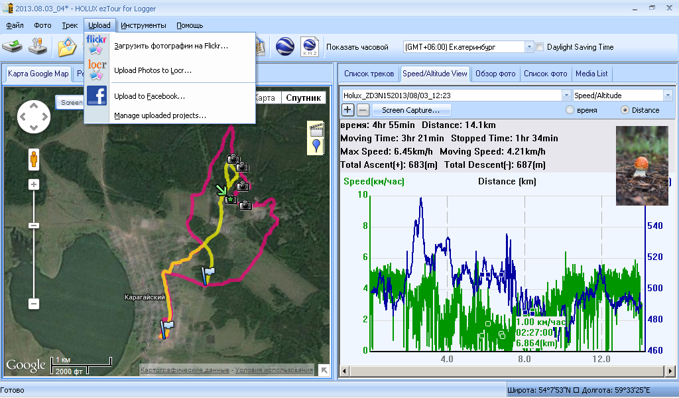Click the Facebook logo in Upload menu

pos(97,96)
